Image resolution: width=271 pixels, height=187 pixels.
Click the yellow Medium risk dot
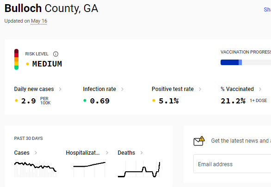click(27, 64)
